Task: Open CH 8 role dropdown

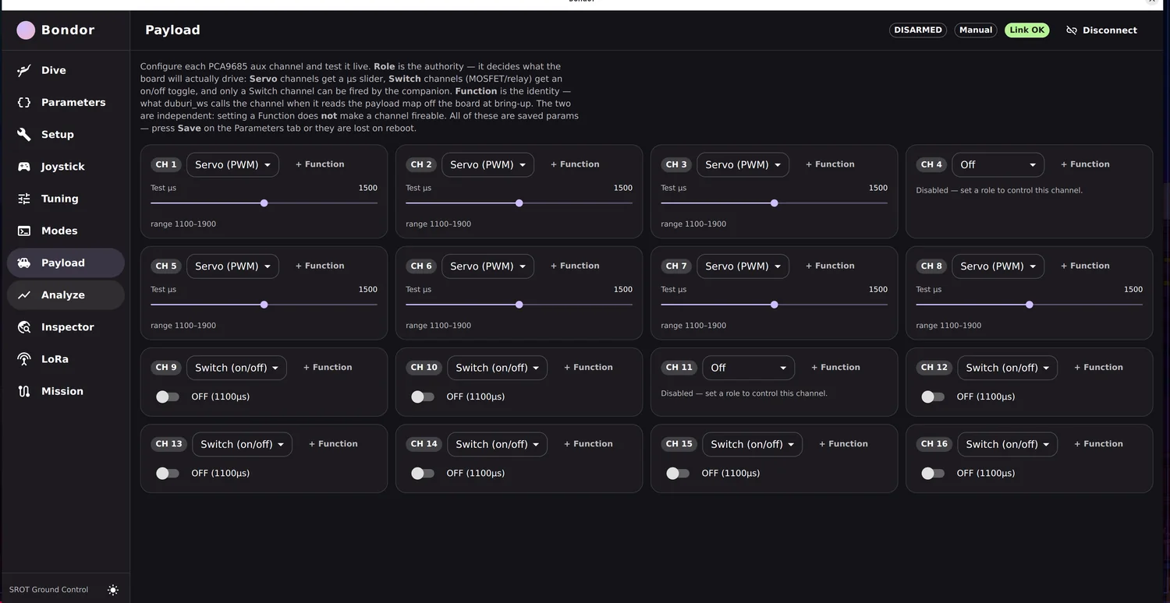Action: (998, 266)
